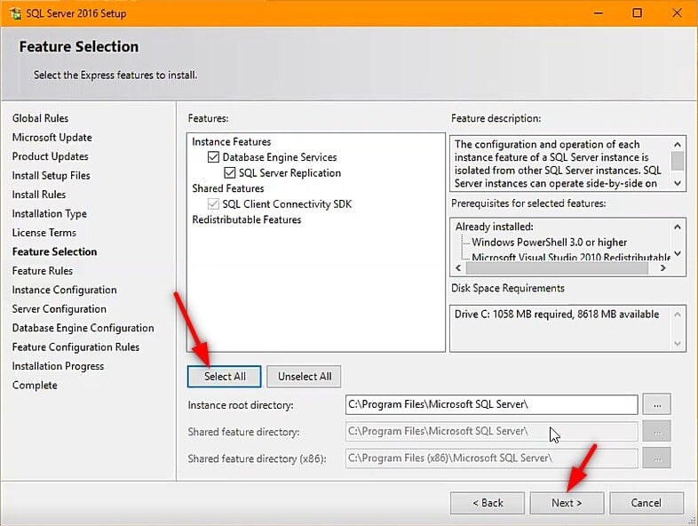Select SQL Server Replication label
This screenshot has width=698, height=526.
click(x=290, y=172)
